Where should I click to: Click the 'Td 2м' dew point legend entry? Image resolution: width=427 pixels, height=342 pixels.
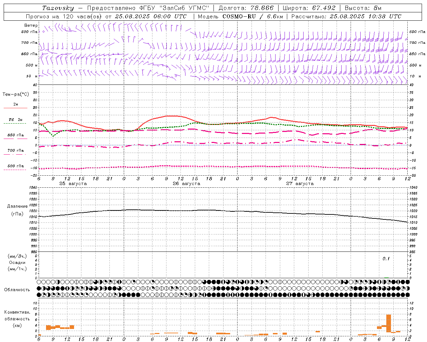[16, 120]
